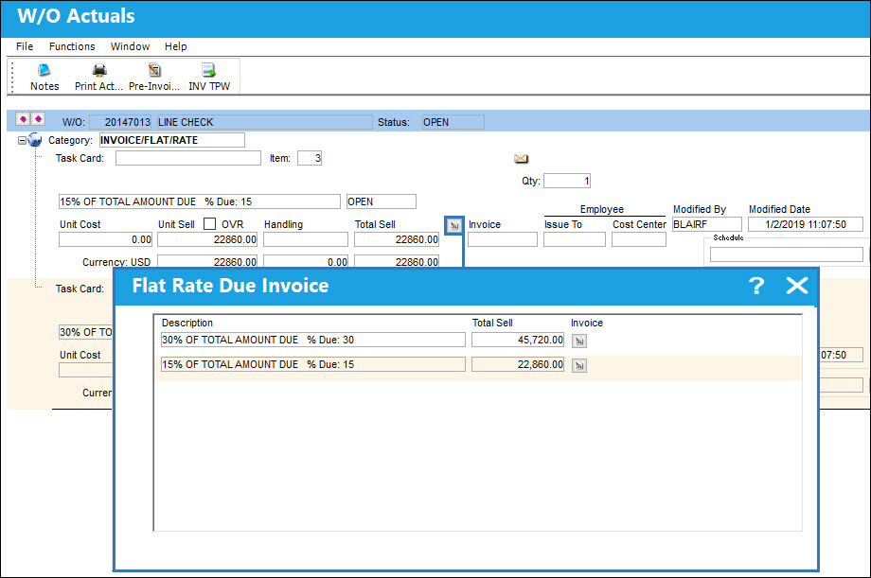Click the Total Sell value 45,720.00
The height and width of the screenshot is (578, 871).
518,340
